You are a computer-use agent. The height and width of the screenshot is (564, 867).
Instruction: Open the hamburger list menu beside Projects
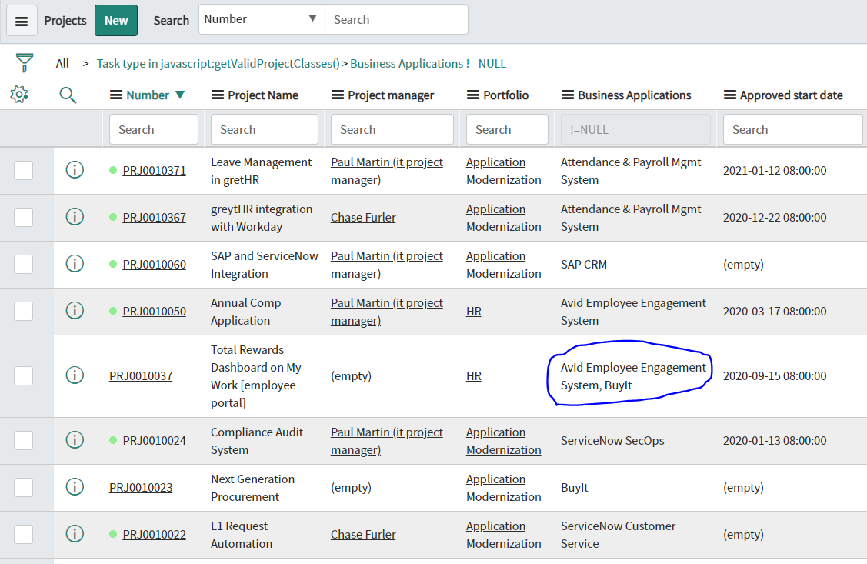pyautogui.click(x=22, y=21)
